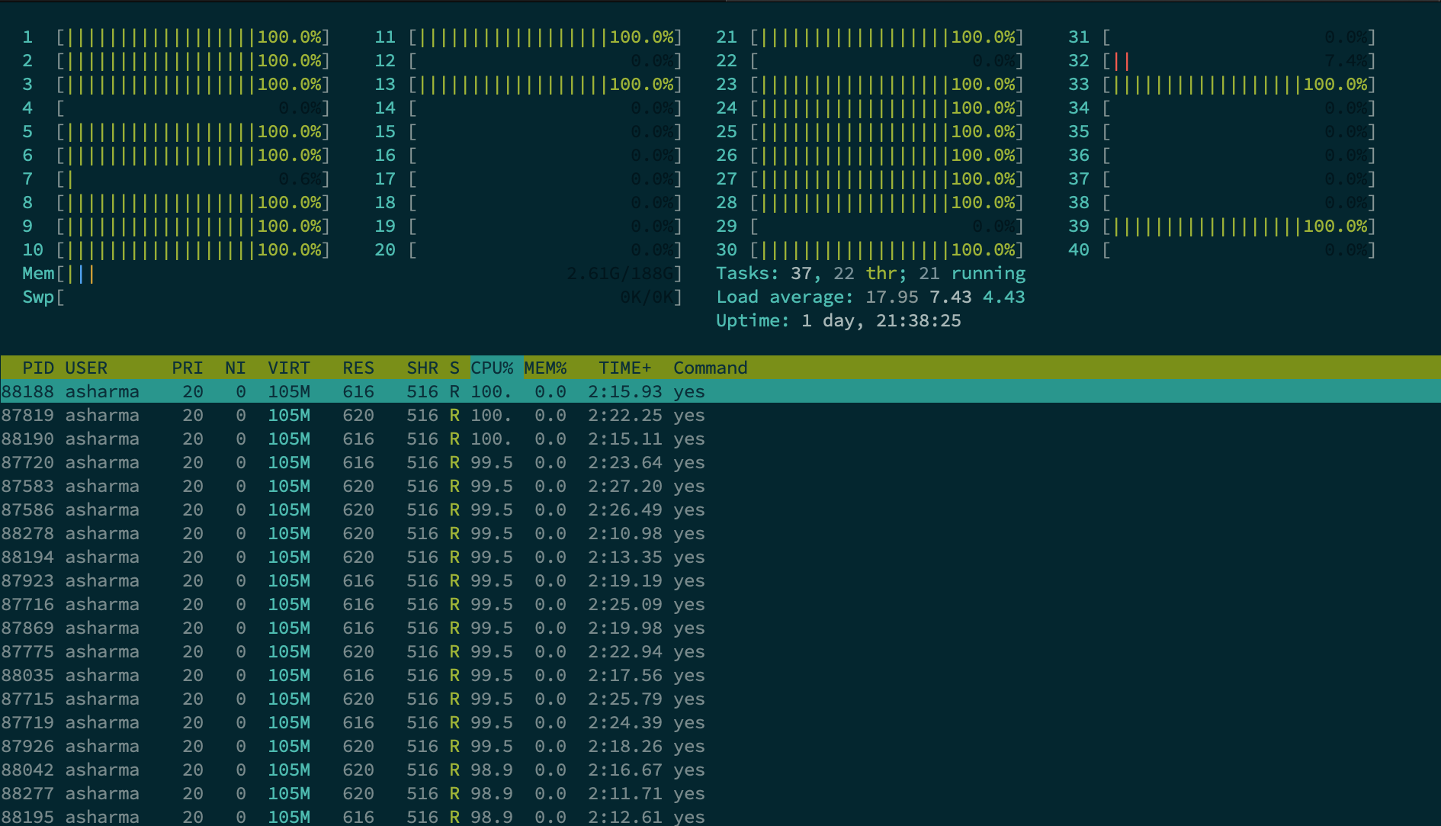This screenshot has width=1441, height=826.
Task: Sort by MEM% column header
Action: click(545, 368)
